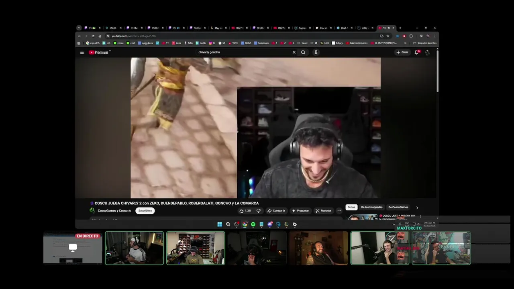Open the Todos los favoritos folder
This screenshot has height=289, width=514.
point(424,43)
